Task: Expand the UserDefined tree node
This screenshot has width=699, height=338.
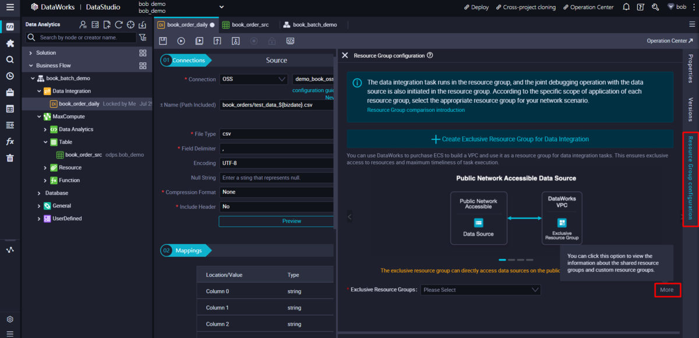Action: pos(39,219)
